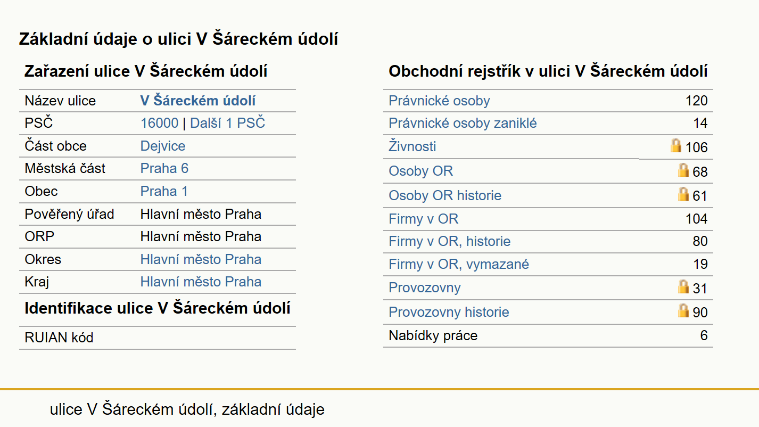Screen dimensions: 759x427
Task: Open Firmy v OR, vymazané link
Action: [x=459, y=264]
